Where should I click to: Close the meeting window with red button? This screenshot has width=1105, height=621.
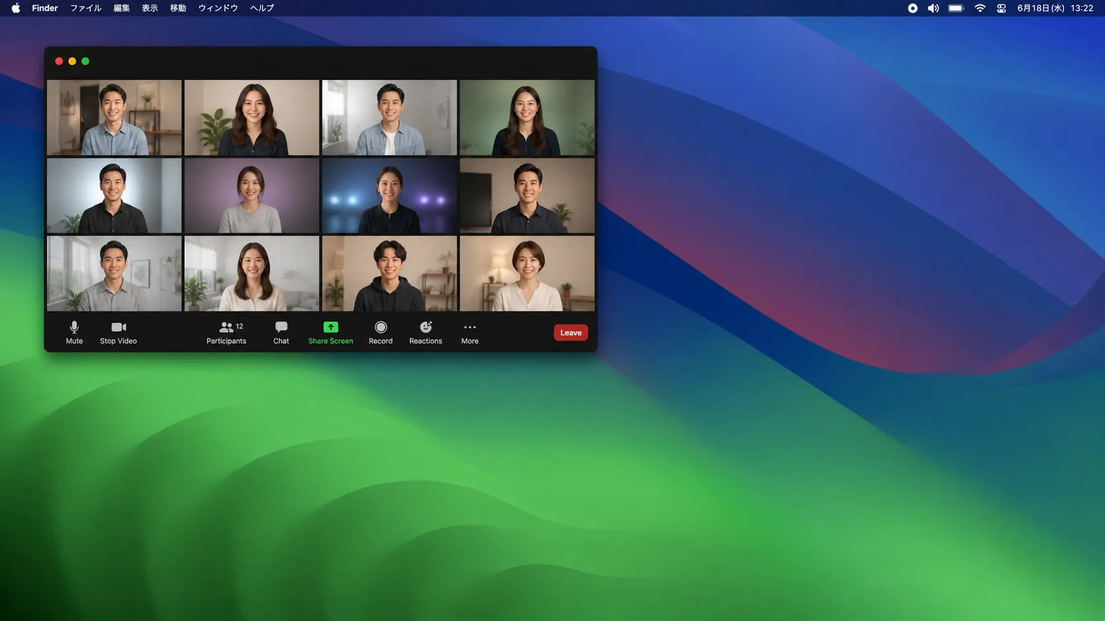(59, 61)
